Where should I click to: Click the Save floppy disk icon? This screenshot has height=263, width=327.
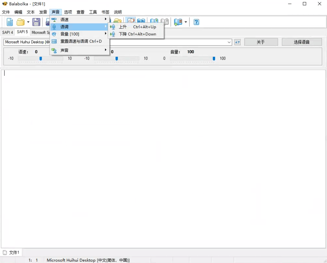pos(36,22)
